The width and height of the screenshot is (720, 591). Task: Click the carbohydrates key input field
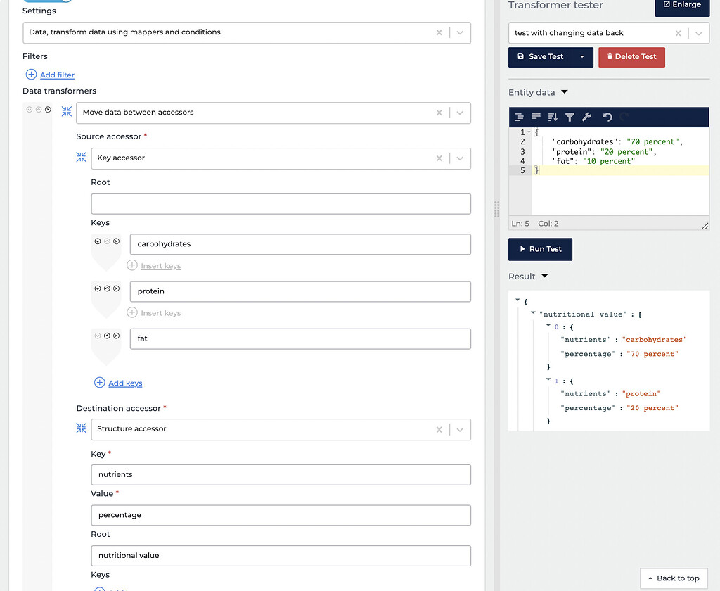(x=300, y=244)
